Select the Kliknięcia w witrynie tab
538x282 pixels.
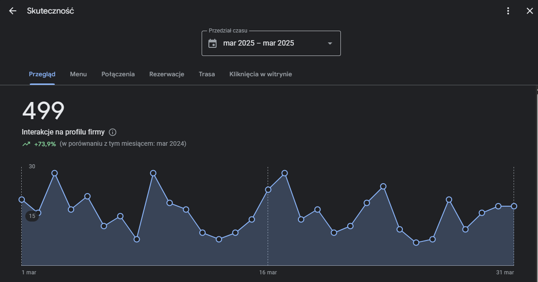pos(261,74)
